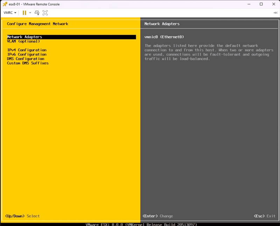The width and height of the screenshot is (280, 226).
Task: Open the VMRC dropdown menu
Action: 10,13
